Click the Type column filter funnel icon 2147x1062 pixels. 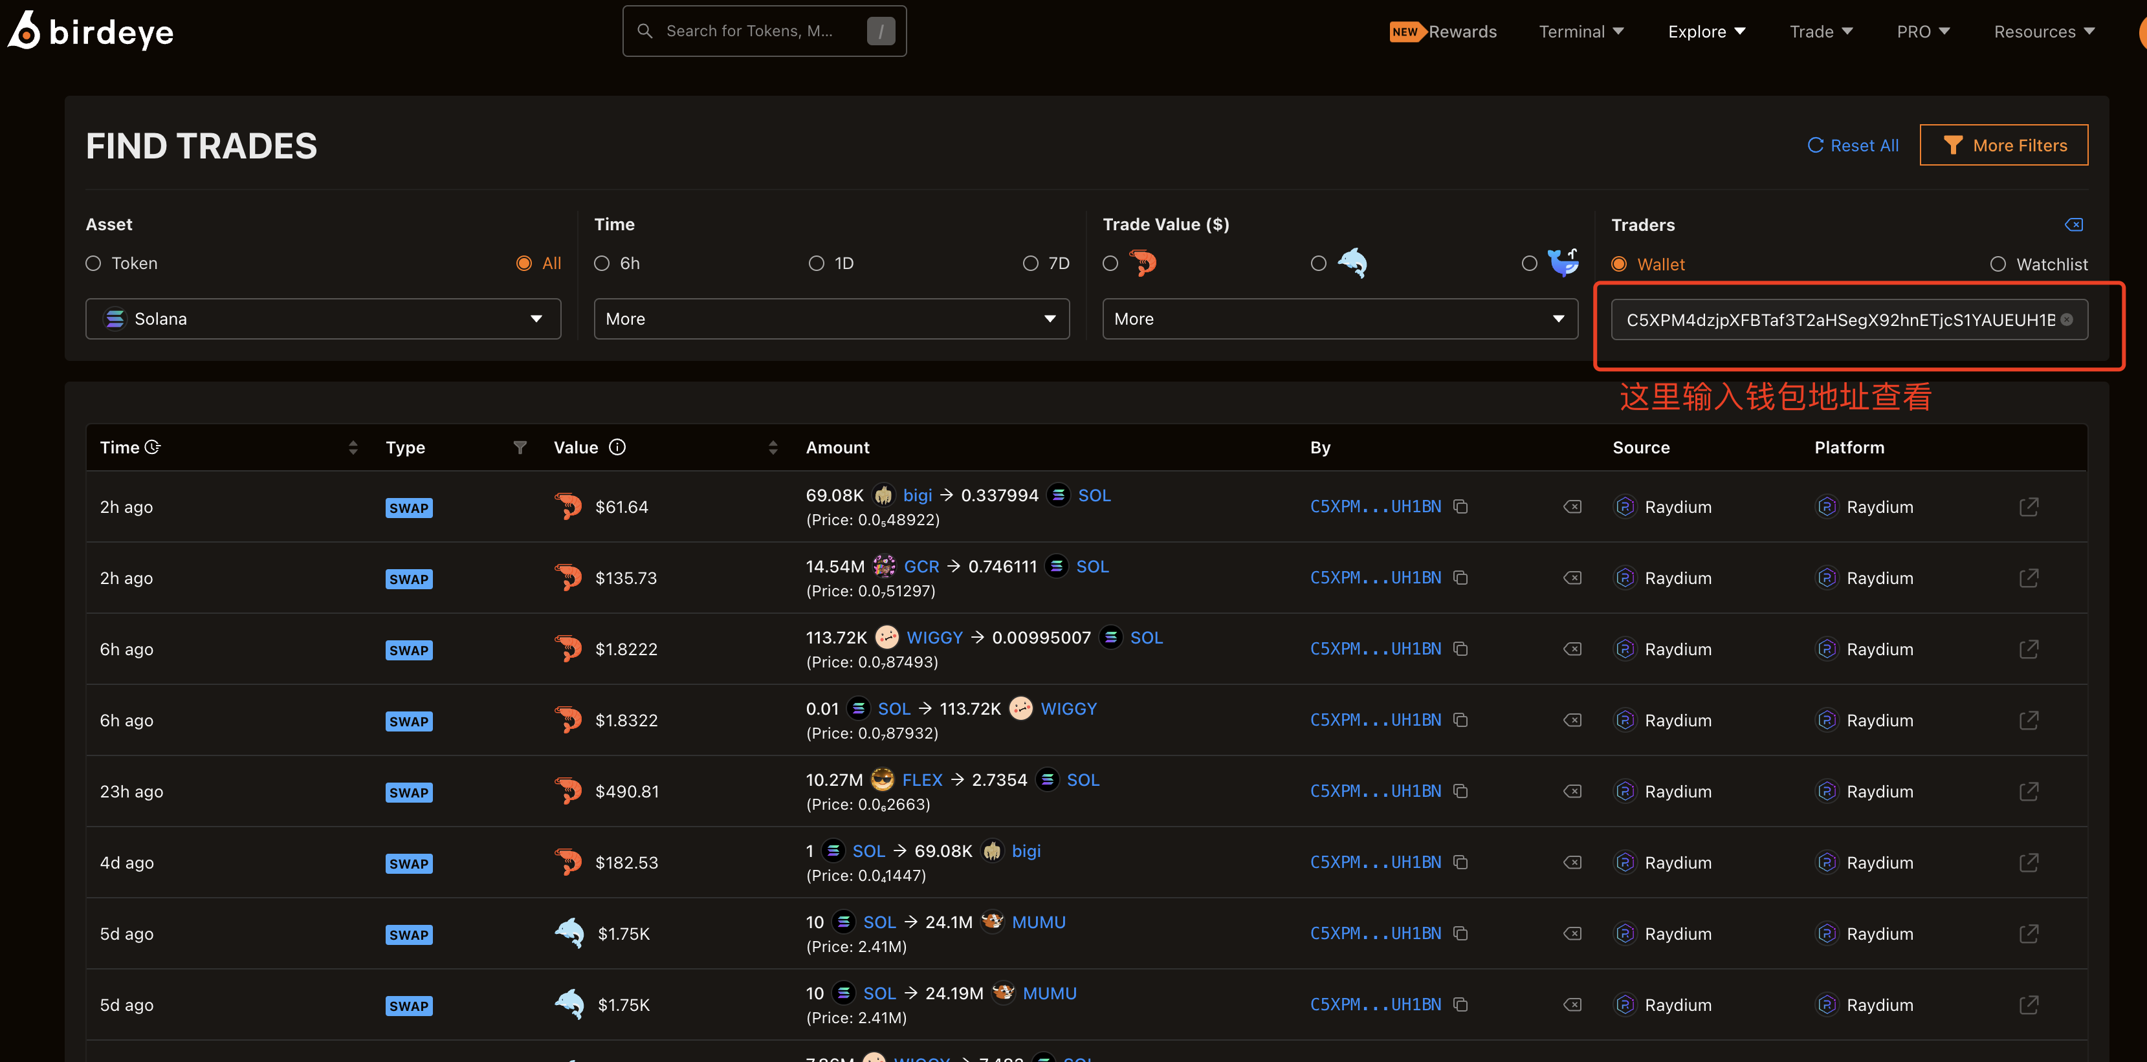click(520, 448)
